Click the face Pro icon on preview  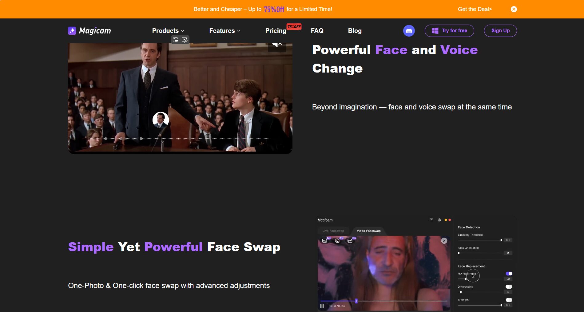(337, 241)
